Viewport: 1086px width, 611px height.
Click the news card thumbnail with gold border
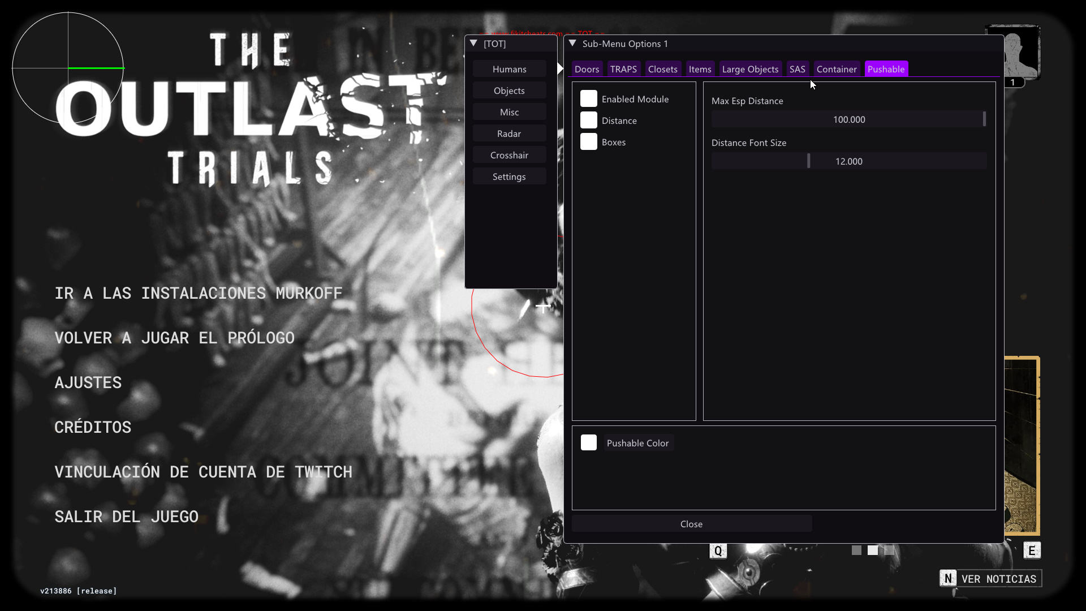(x=1022, y=446)
